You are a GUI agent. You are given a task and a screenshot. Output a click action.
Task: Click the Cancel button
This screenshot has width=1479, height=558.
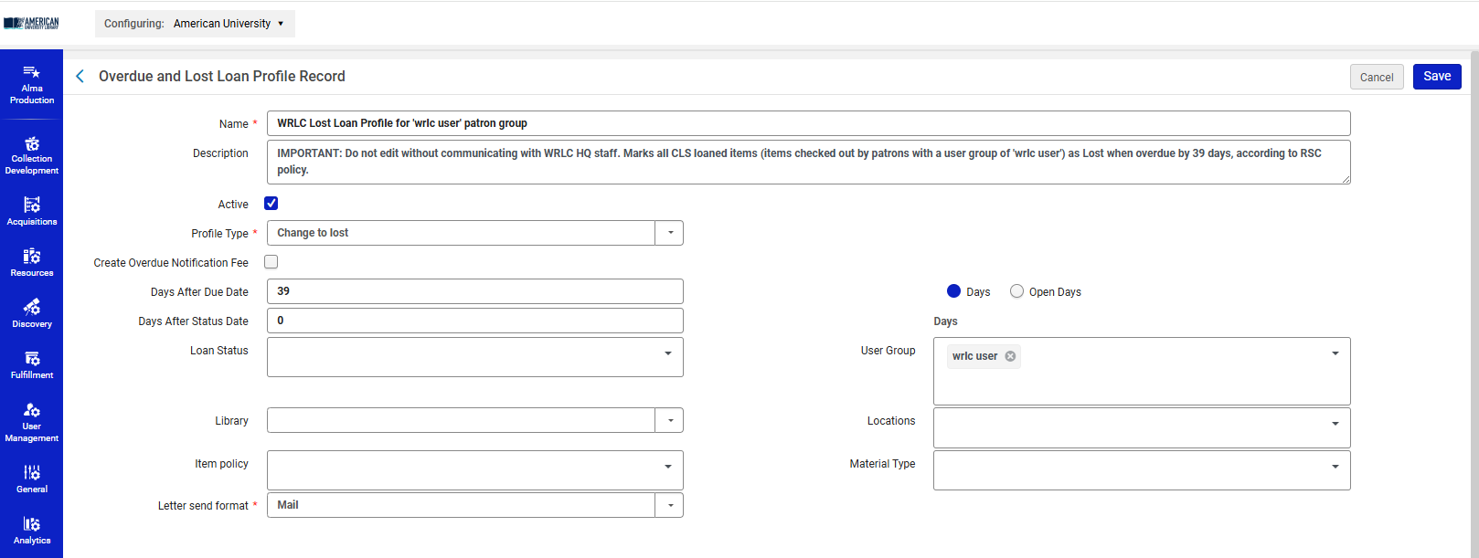click(1377, 77)
